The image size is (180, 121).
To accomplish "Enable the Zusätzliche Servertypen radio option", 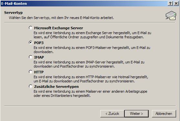I will pos(31,86).
